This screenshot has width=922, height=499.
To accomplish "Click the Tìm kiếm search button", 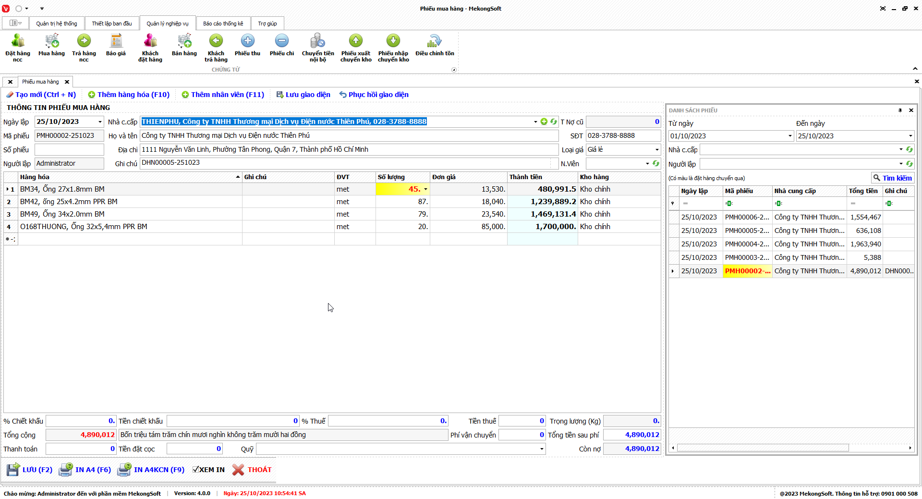I will (892, 178).
